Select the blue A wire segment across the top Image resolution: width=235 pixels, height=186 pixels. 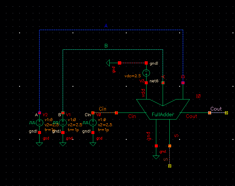tap(111, 30)
